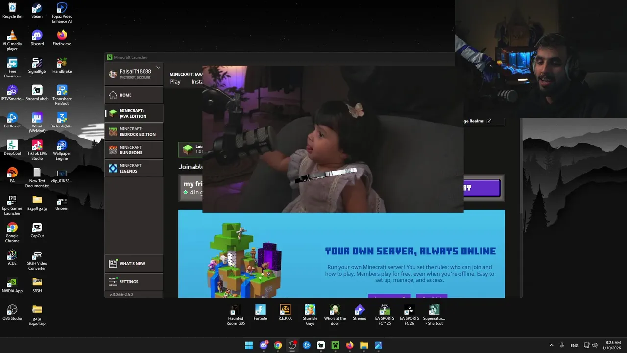Open Minecraft Legends in the sidebar
Screen dimensions: 627x353
pyautogui.click(x=134, y=168)
